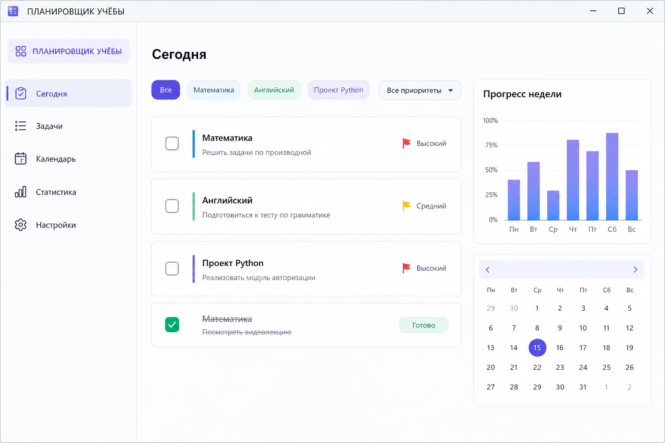Select the Все filter chip
The image size is (665, 443).
click(166, 90)
